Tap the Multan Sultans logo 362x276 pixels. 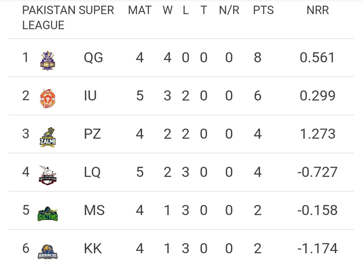tap(48, 214)
